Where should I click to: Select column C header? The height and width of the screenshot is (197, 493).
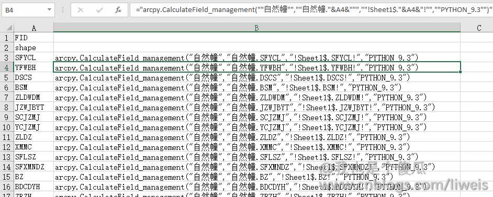477,28
